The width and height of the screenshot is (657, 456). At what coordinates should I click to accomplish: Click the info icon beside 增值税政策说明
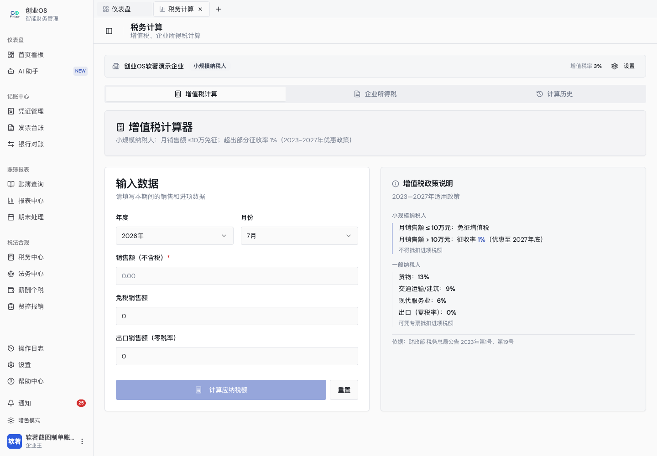coord(396,184)
